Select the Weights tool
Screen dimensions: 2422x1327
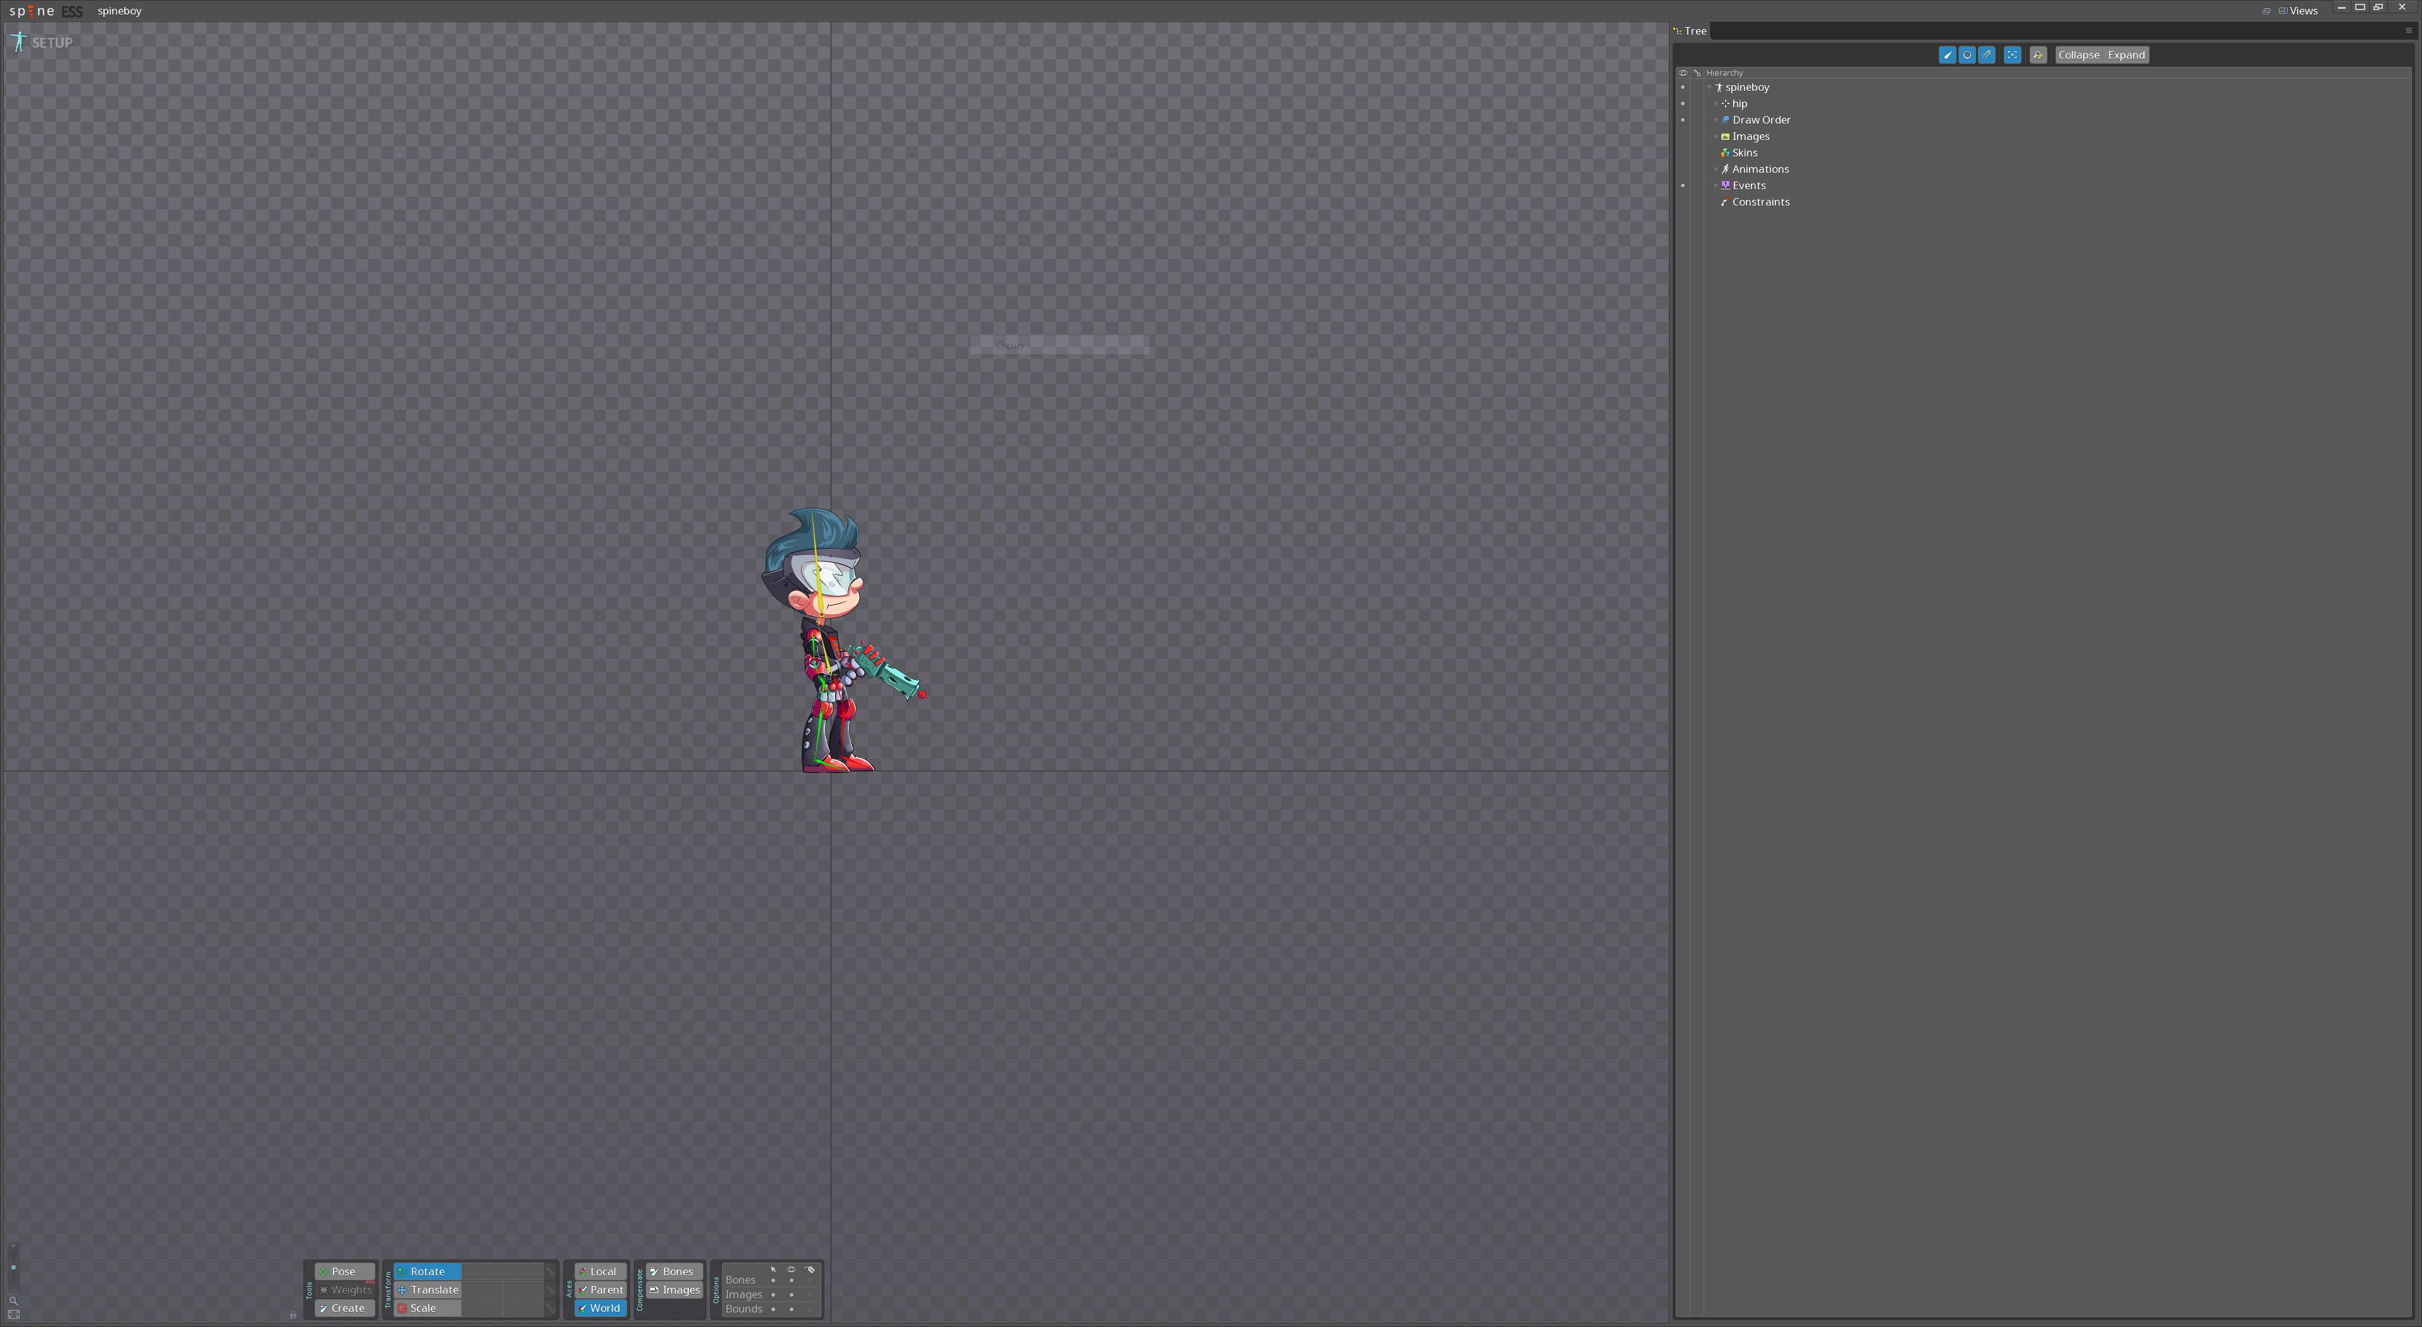[344, 1289]
